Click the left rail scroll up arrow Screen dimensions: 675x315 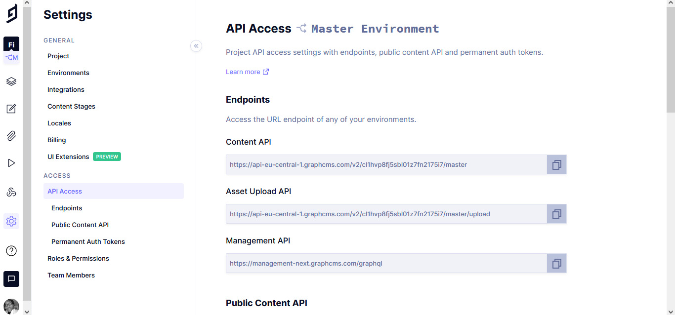[x=27, y=3]
